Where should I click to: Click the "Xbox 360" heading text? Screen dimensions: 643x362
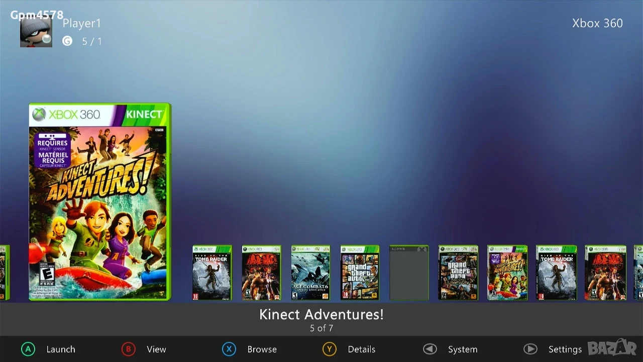point(597,24)
